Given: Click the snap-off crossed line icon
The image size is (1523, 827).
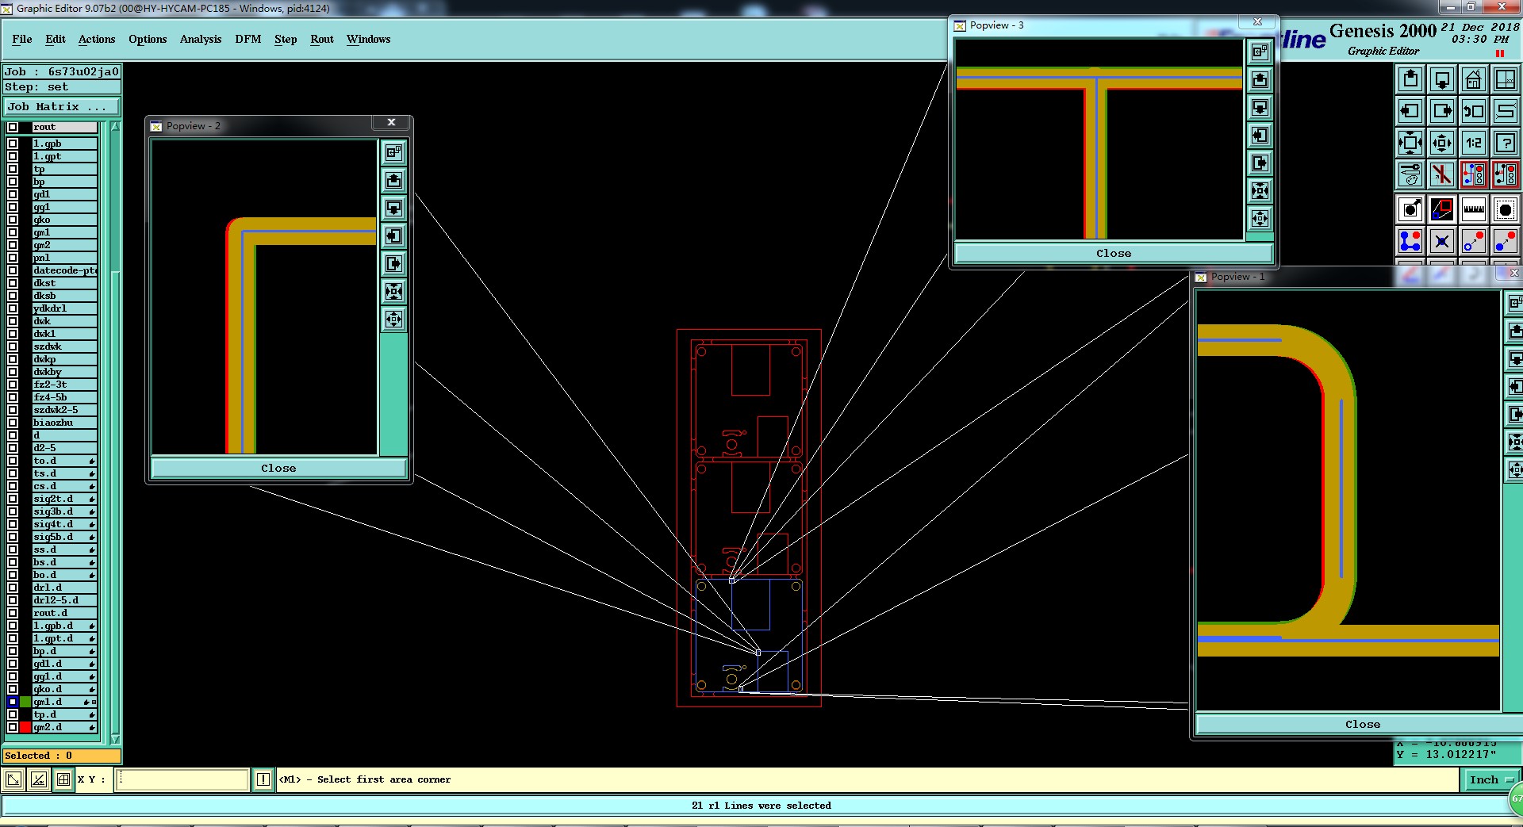Looking at the screenshot, I should pyautogui.click(x=1442, y=174).
